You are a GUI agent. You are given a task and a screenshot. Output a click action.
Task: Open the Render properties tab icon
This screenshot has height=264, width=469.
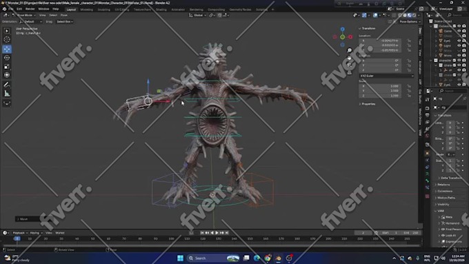pyautogui.click(x=427, y=108)
